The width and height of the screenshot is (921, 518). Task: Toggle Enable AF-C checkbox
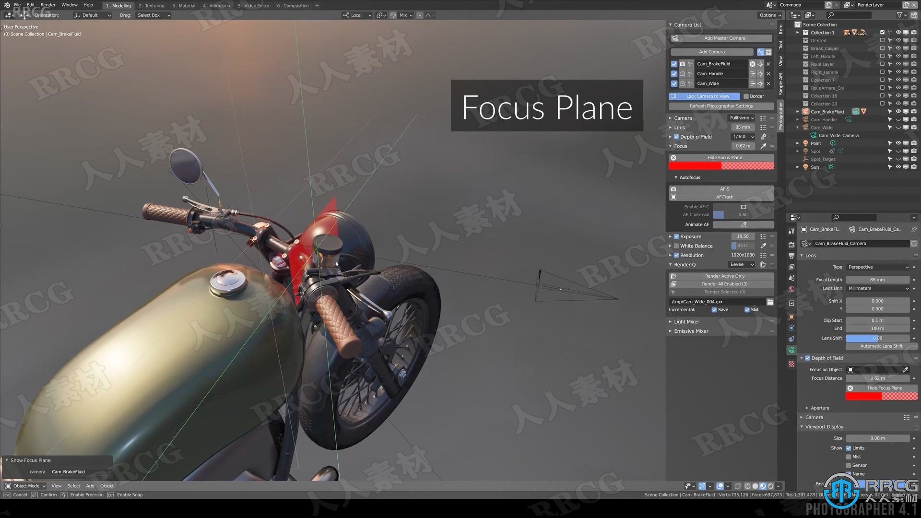click(744, 207)
